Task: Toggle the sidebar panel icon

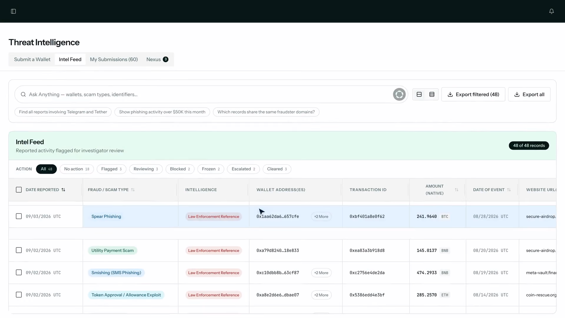Action: click(14, 11)
